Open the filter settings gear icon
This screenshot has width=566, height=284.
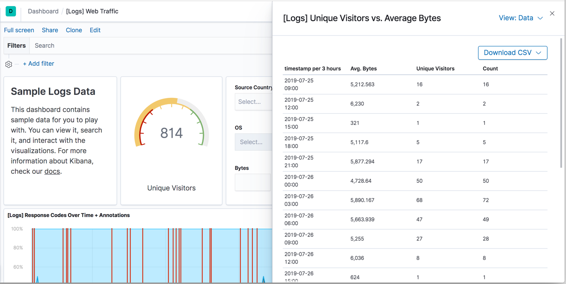8,63
